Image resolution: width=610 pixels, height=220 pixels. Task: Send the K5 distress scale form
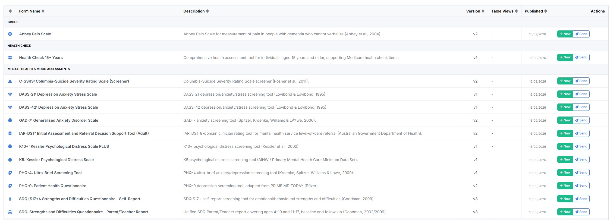click(x=581, y=159)
